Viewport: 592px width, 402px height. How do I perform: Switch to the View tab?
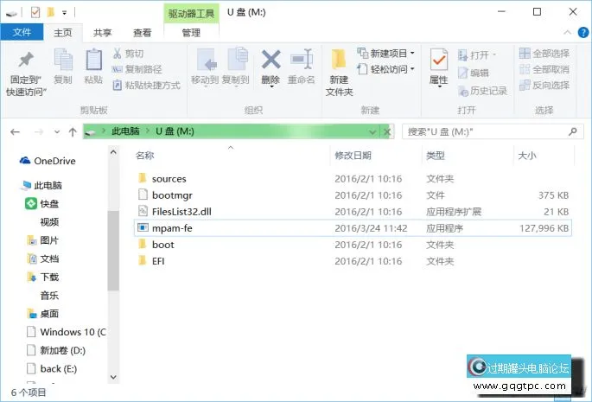(x=142, y=33)
